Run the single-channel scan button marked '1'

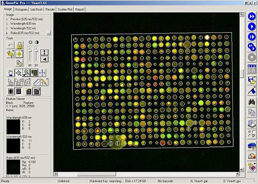click(x=252, y=37)
